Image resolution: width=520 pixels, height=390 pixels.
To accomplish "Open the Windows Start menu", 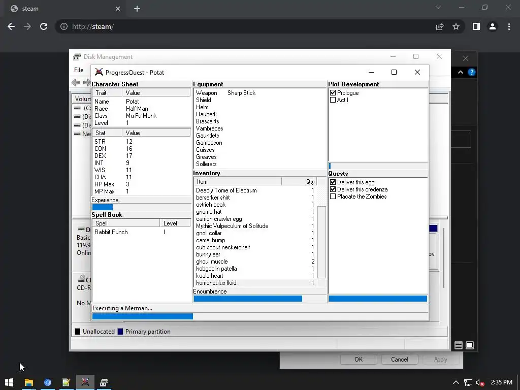I will [9, 382].
